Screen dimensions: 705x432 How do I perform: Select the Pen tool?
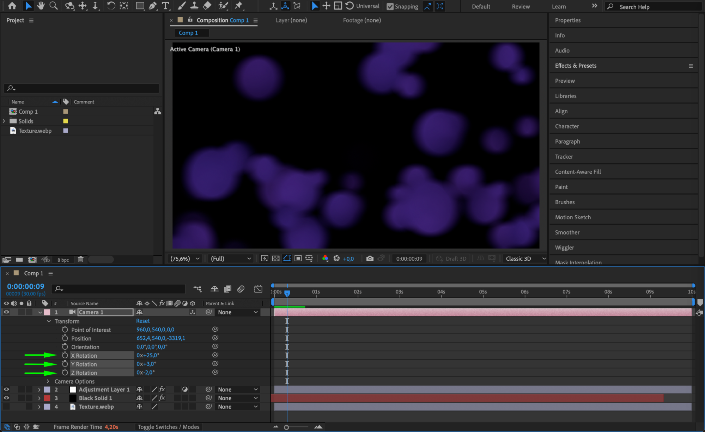tap(153, 6)
